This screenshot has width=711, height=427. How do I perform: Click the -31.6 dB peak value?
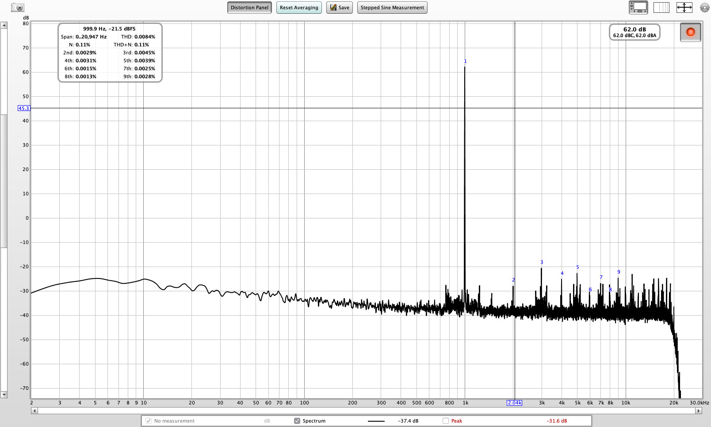point(557,421)
